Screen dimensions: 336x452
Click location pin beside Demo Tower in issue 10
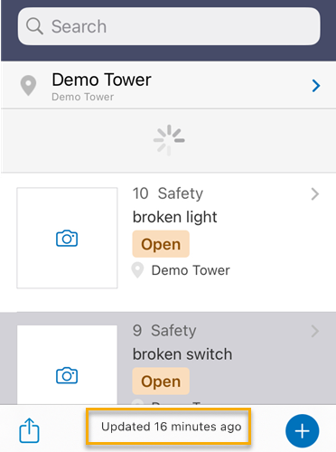point(138,270)
